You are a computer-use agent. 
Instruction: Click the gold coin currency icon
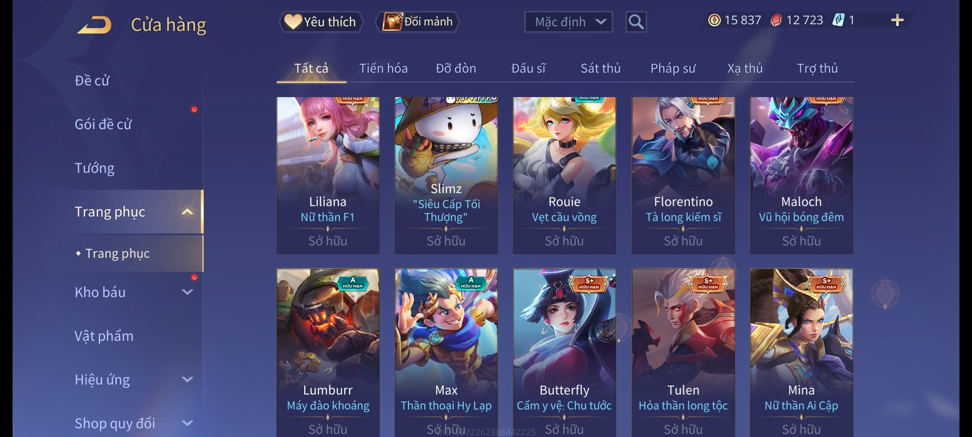(714, 20)
